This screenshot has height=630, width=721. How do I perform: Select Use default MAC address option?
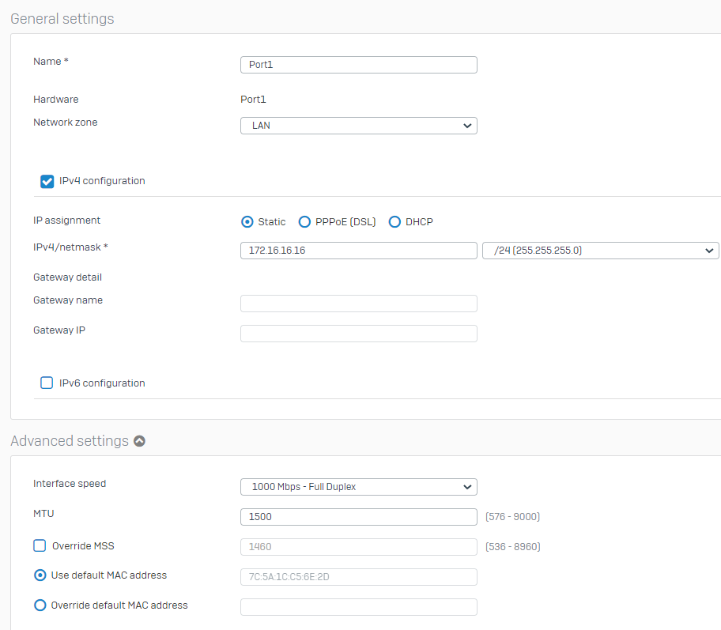click(40, 575)
